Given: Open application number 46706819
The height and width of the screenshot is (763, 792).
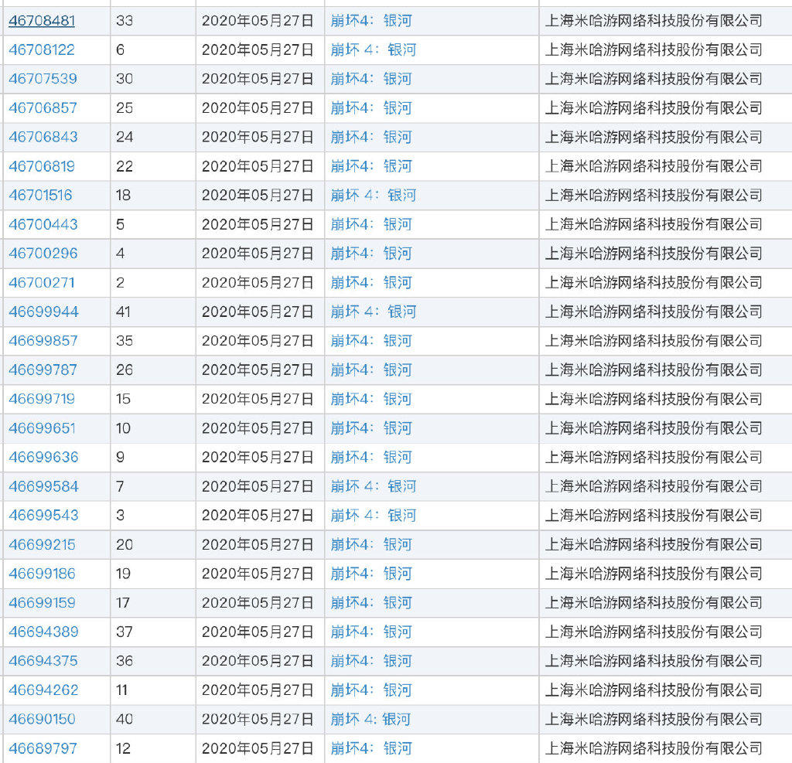Looking at the screenshot, I should 42,166.
